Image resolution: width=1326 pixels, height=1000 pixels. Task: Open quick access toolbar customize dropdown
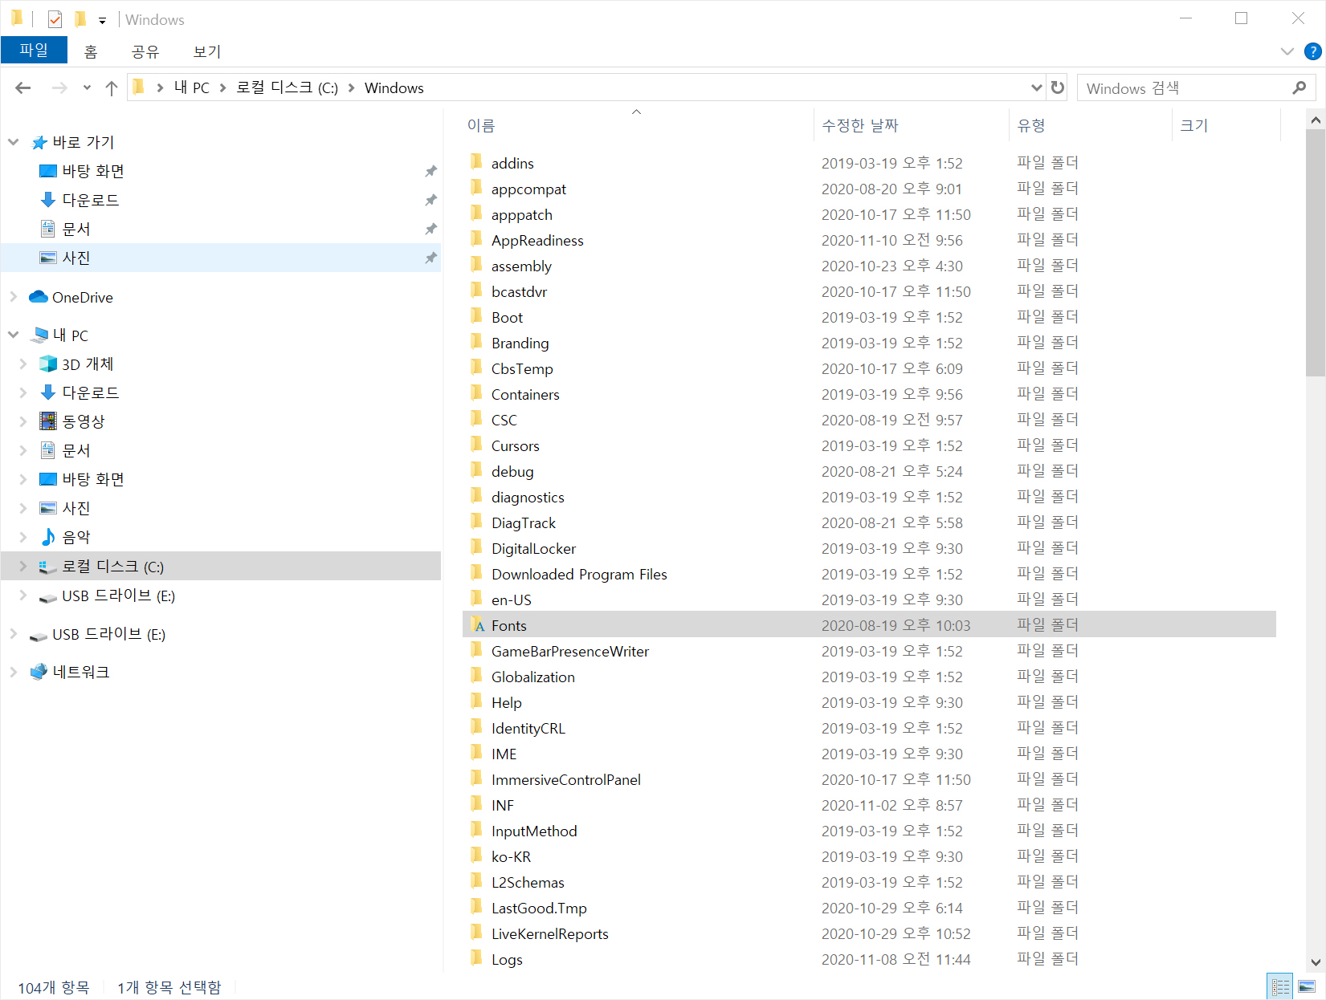(102, 20)
